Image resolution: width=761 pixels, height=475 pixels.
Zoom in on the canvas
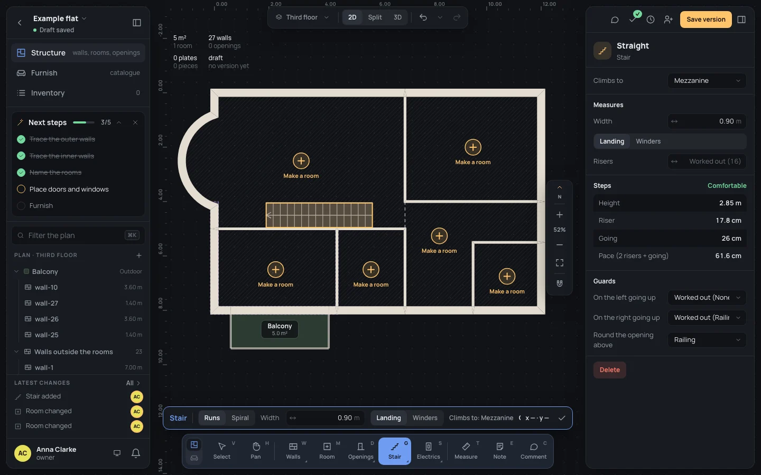[x=560, y=215]
